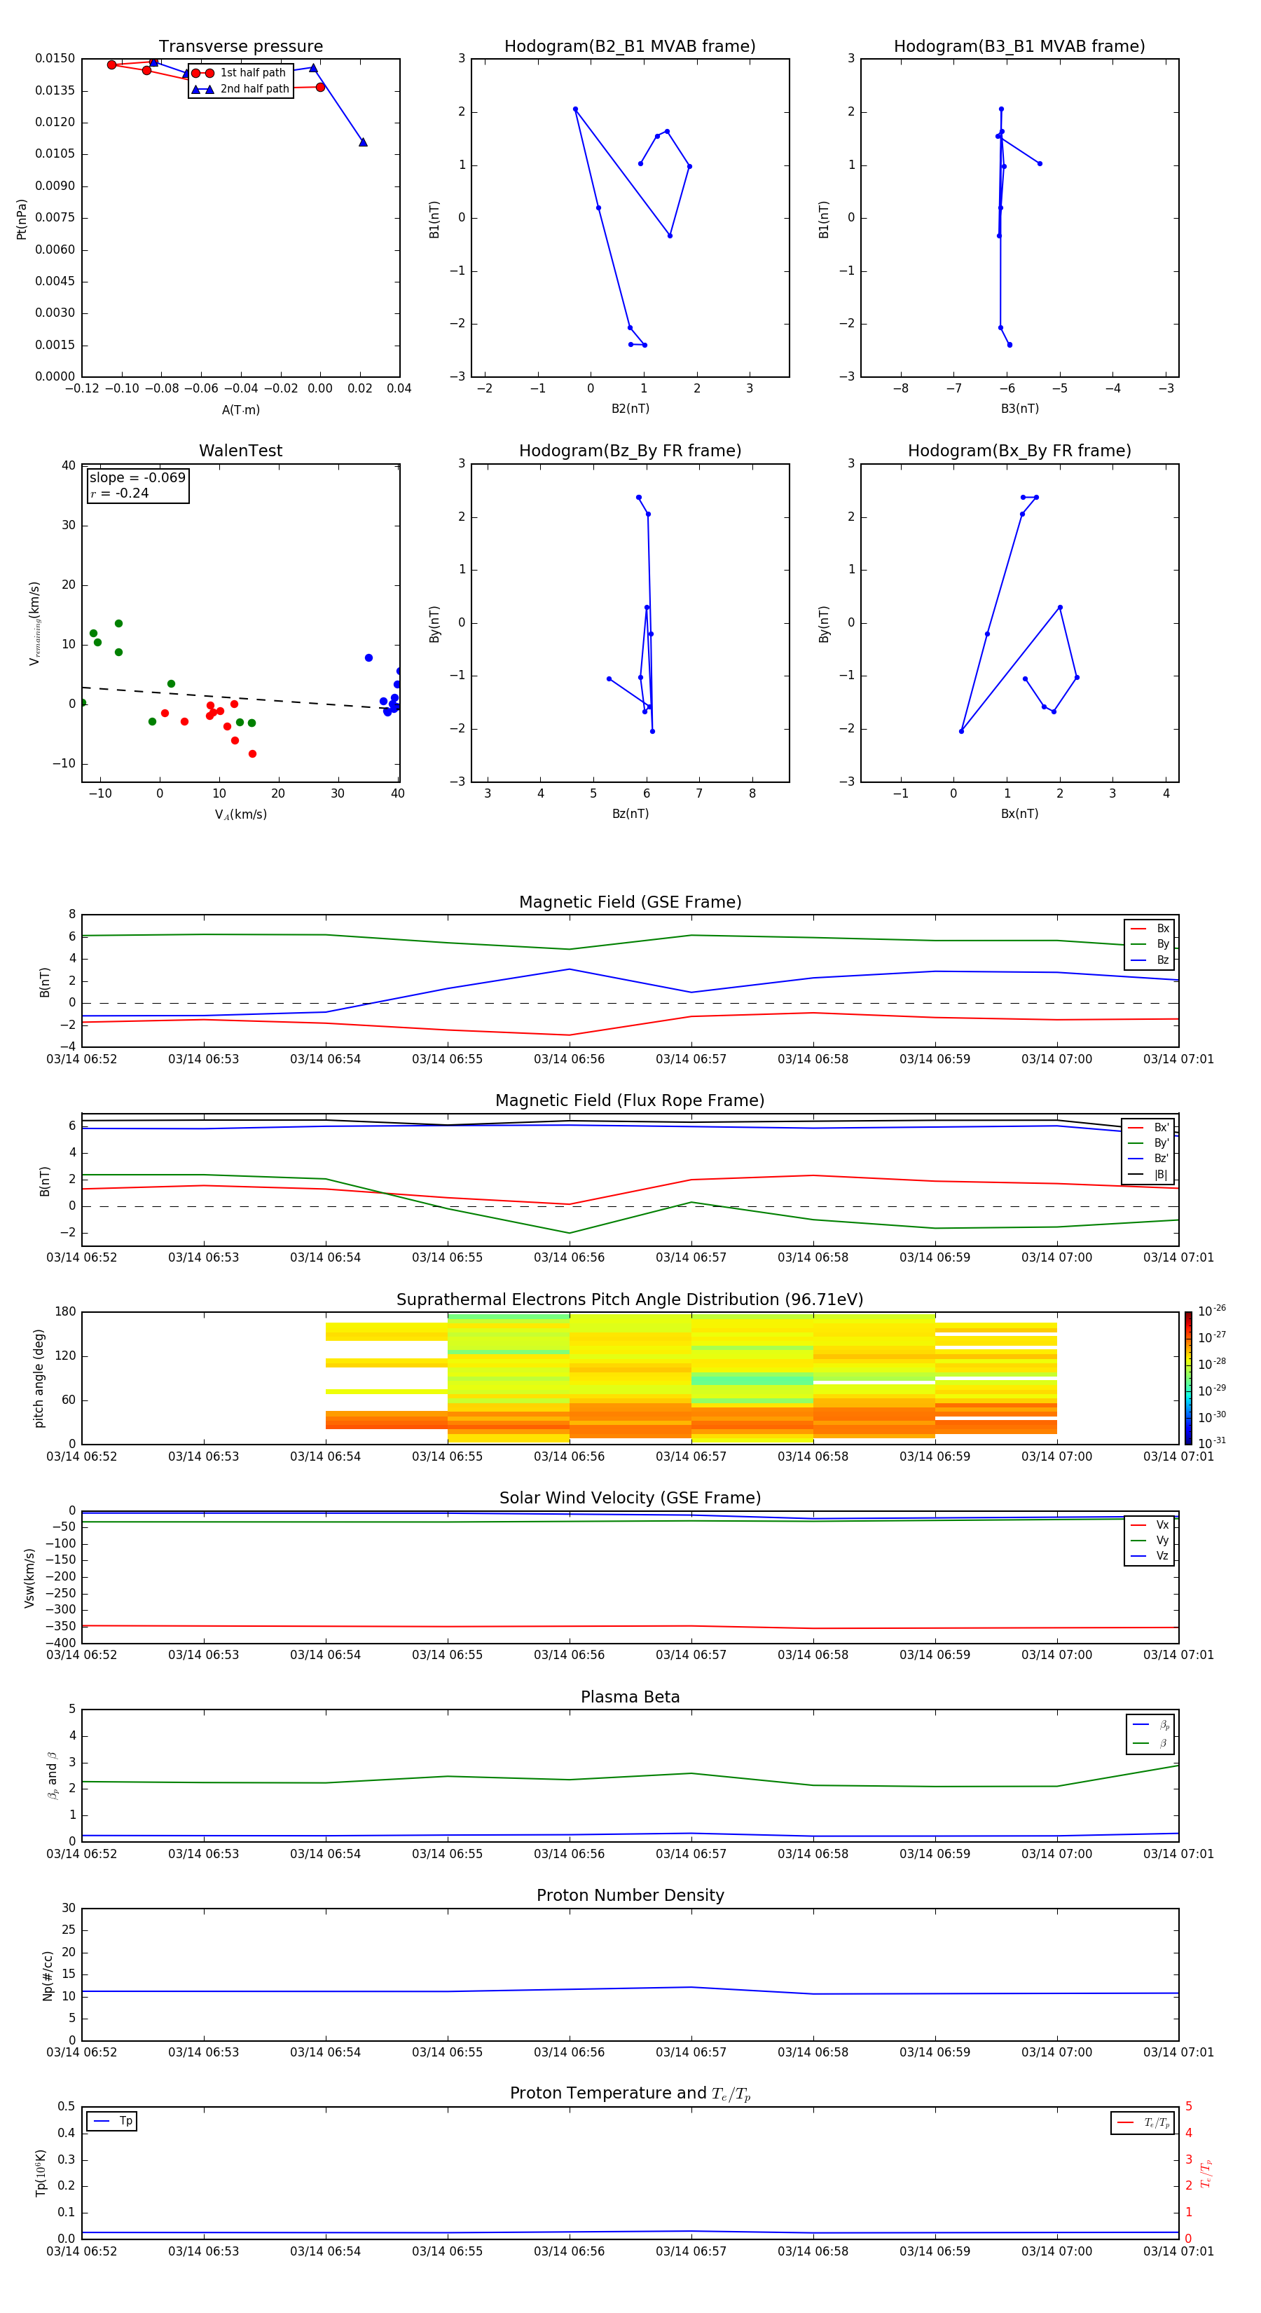Click the "slope = -0.069" annotation
Viewport: 1261px width, 2313px height.
pyautogui.click(x=137, y=478)
